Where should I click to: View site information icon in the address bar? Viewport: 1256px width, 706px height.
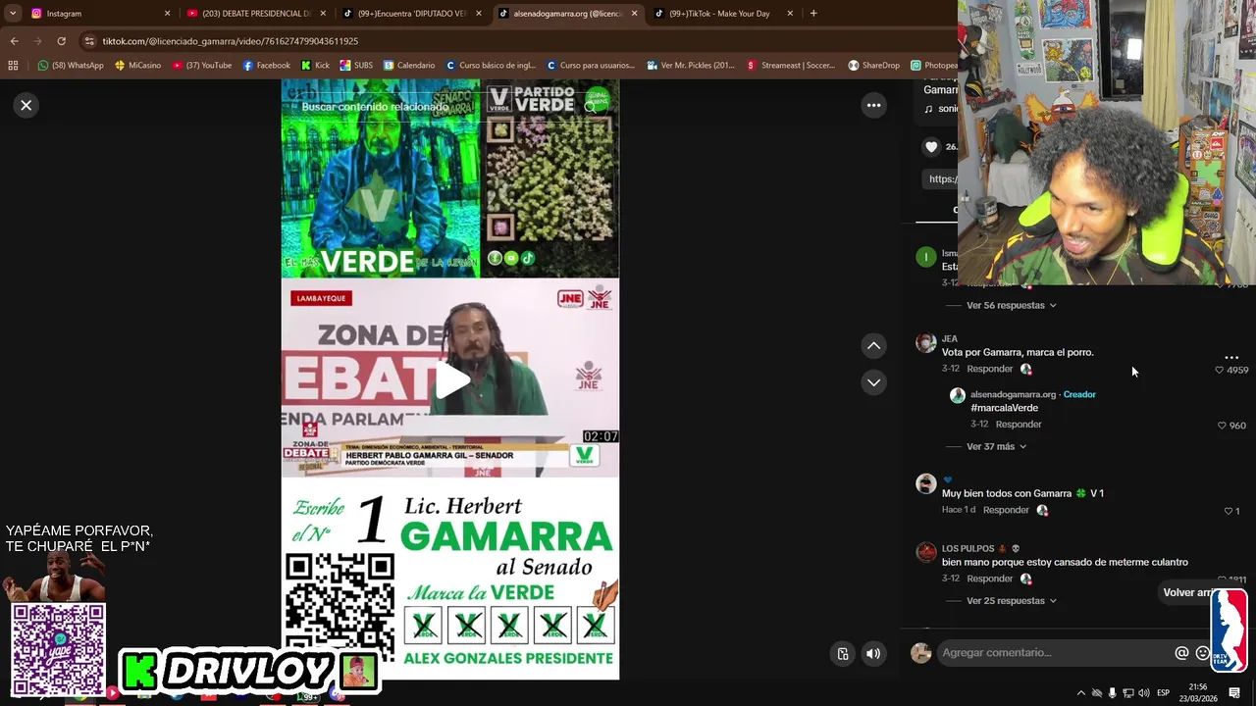point(89,41)
